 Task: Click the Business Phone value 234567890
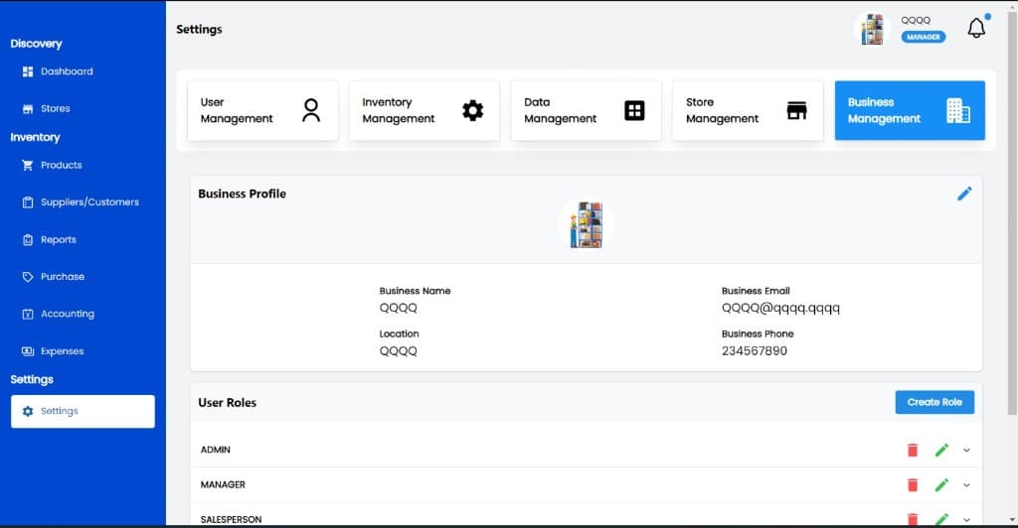click(755, 351)
